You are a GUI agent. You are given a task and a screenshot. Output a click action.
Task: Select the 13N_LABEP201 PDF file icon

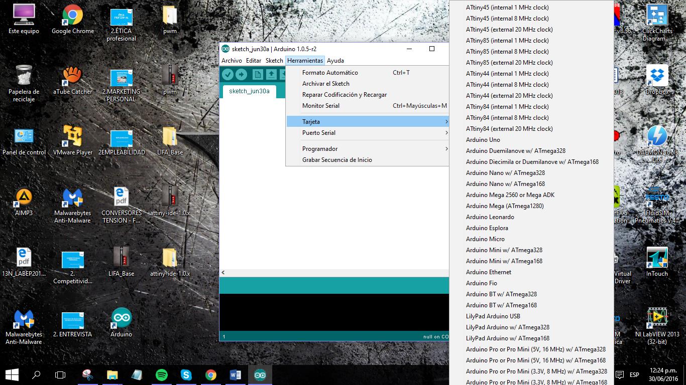(24, 262)
